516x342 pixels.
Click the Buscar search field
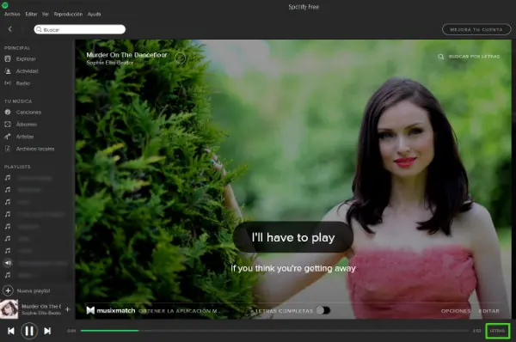pos(80,29)
